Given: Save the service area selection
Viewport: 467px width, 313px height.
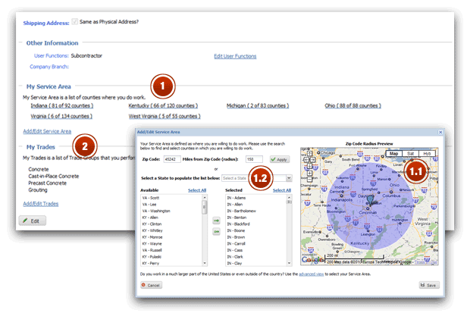Looking at the screenshot, I should click(429, 285).
